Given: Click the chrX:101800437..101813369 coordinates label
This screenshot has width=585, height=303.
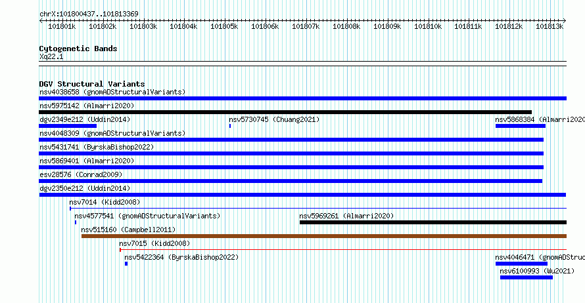Looking at the screenshot, I should click(89, 14).
